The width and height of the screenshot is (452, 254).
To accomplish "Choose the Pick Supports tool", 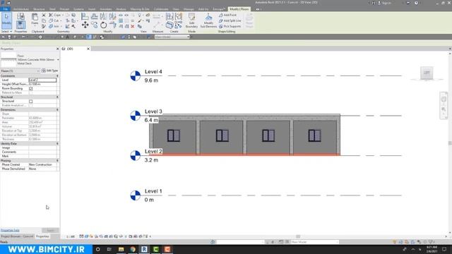I will tap(230, 26).
